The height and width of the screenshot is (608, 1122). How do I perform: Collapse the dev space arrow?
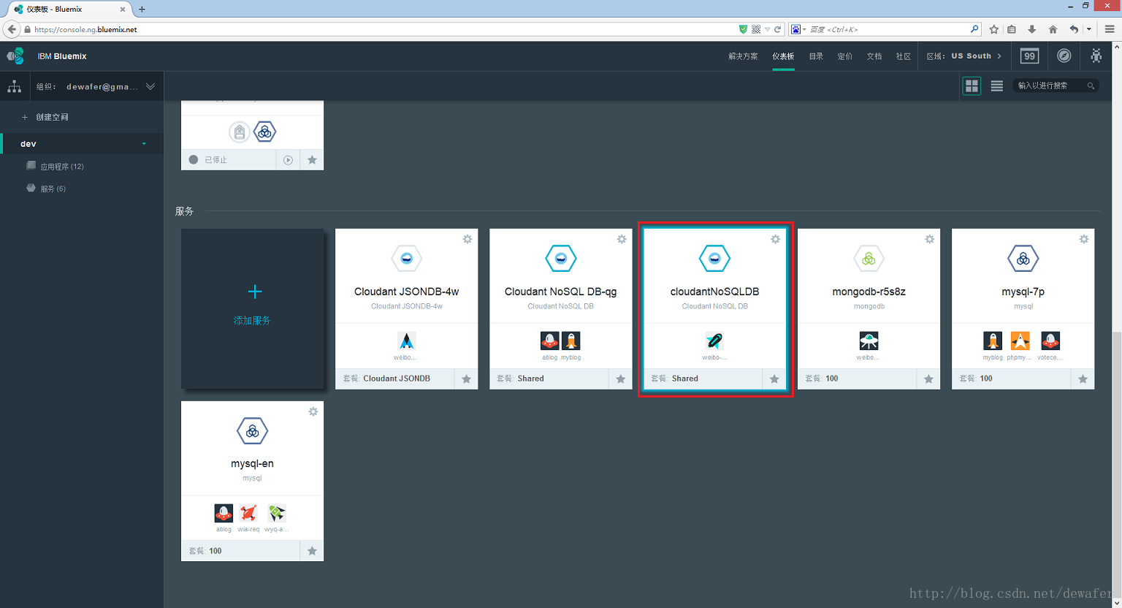coord(144,144)
